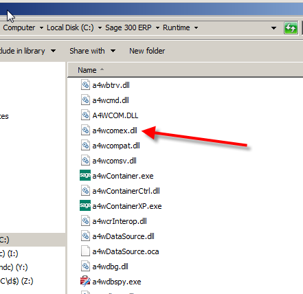Expand dropdown arrow after Runtime breadcrumb

pyautogui.click(x=196, y=28)
